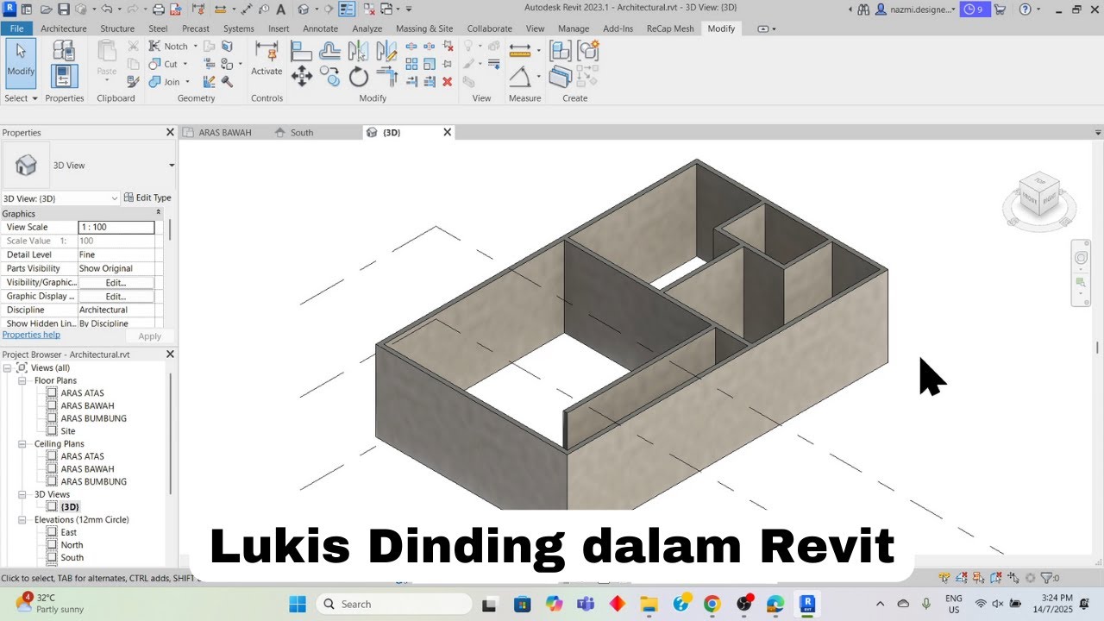The width and height of the screenshot is (1104, 621).
Task: Click the View Scale 1 : 100 field
Action: pos(116,227)
